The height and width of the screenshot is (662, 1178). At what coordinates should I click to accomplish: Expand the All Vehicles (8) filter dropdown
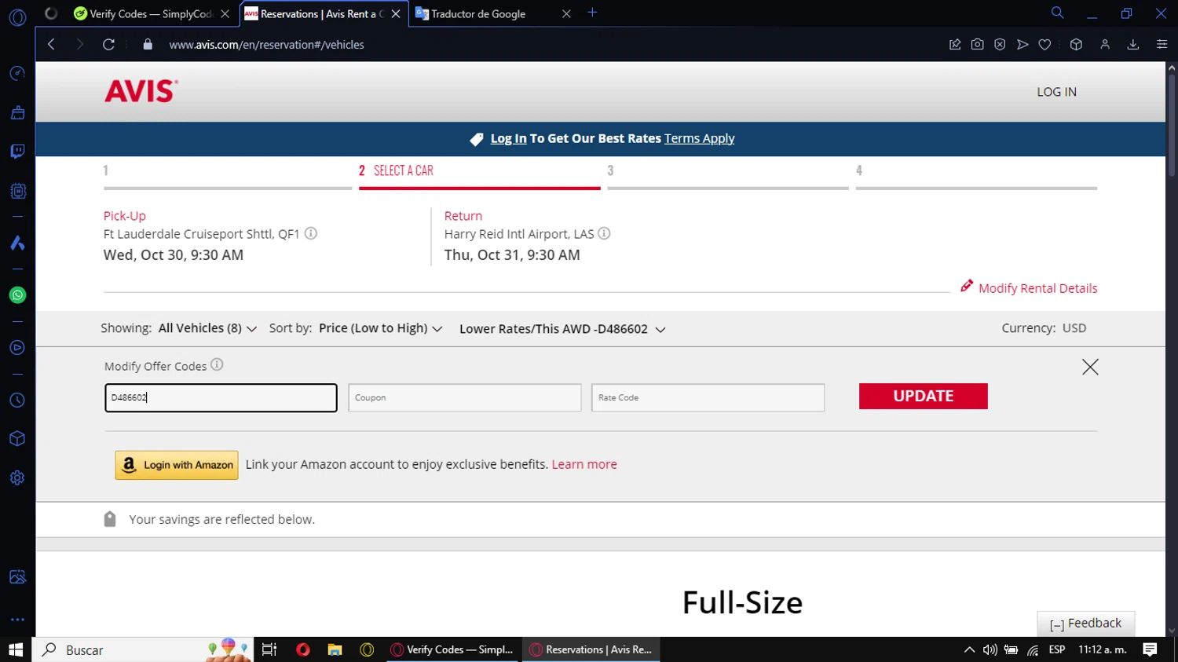(207, 328)
